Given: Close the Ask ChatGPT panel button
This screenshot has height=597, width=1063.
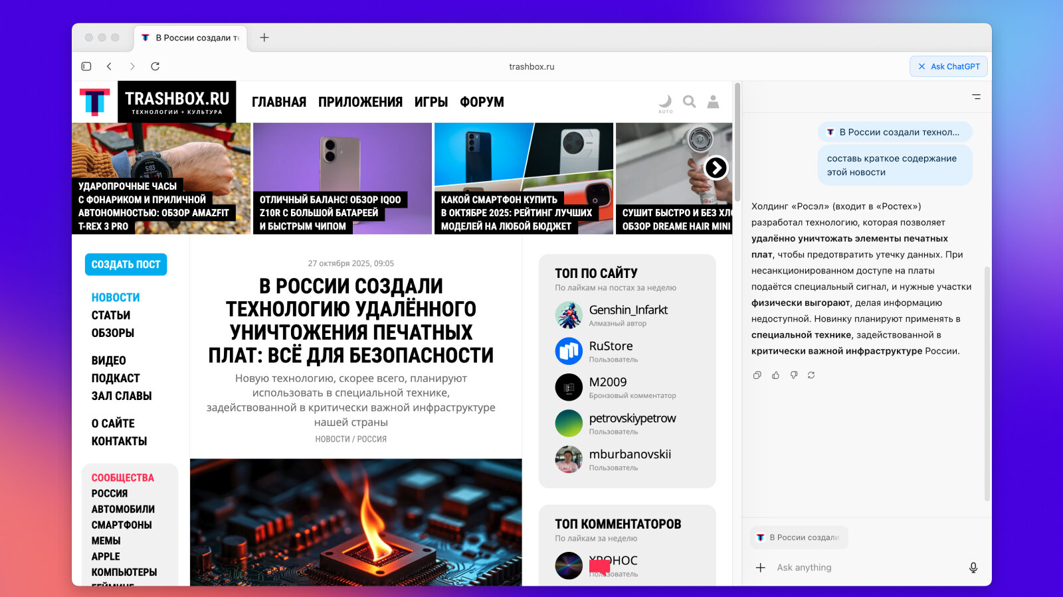Looking at the screenshot, I should pos(949,66).
